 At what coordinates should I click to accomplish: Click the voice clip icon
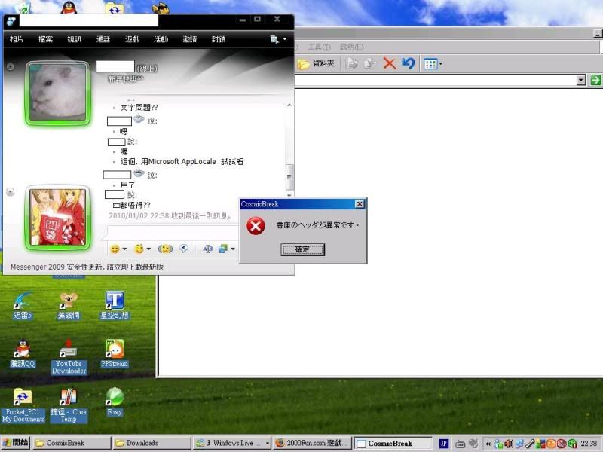click(183, 249)
